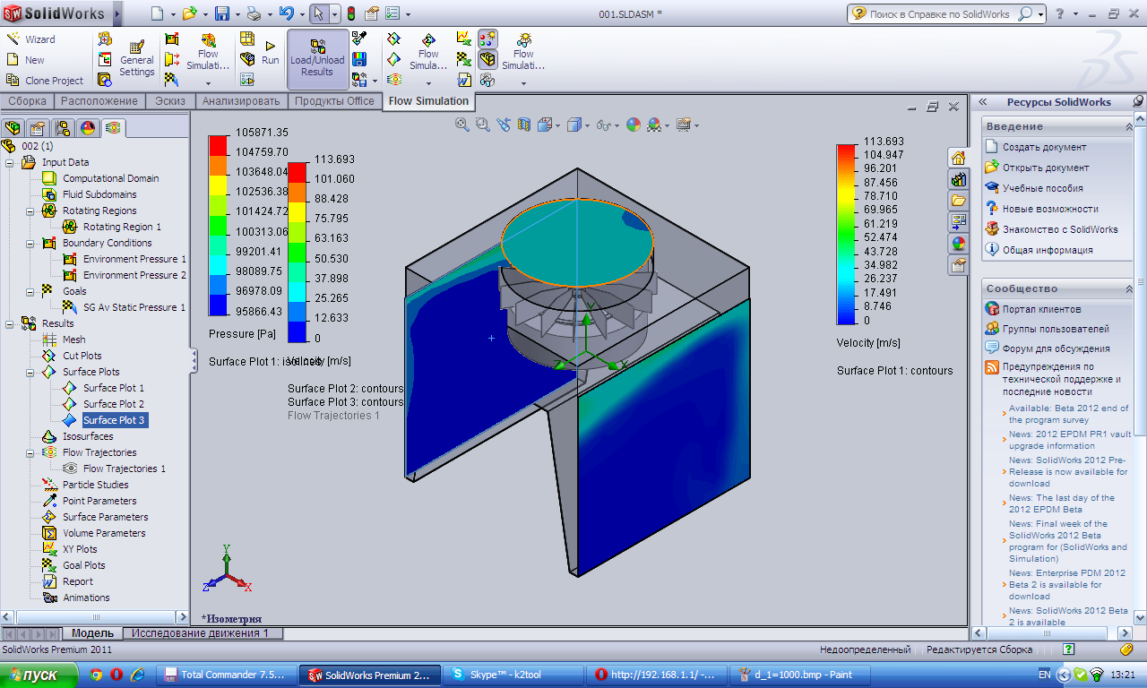Click Zoom to Fit in the view toolbar
1147x688 pixels.
pos(462,125)
